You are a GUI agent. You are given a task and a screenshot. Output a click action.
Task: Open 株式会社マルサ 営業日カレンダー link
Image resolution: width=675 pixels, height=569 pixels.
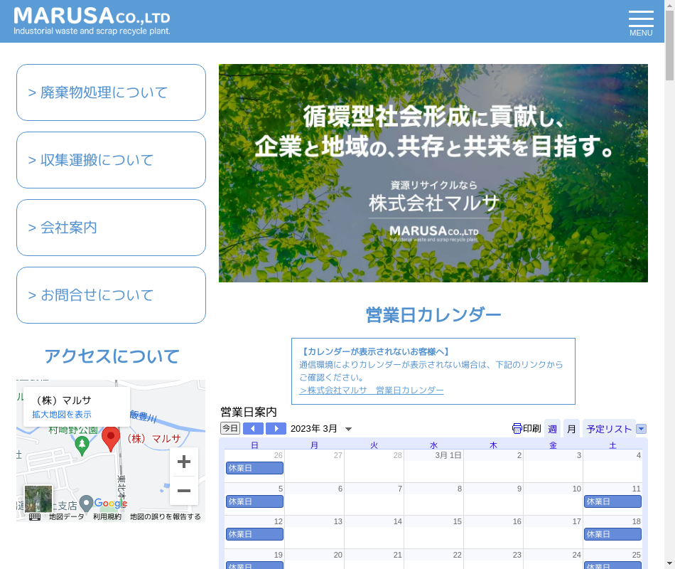click(372, 390)
